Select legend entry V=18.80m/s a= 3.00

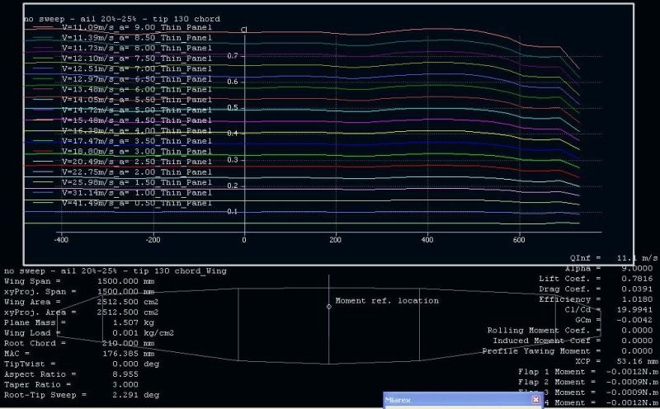(123, 152)
